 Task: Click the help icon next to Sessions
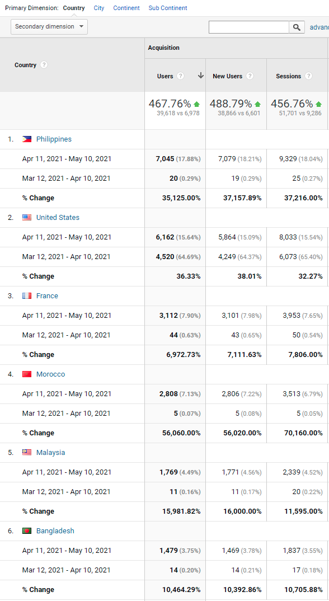(309, 76)
